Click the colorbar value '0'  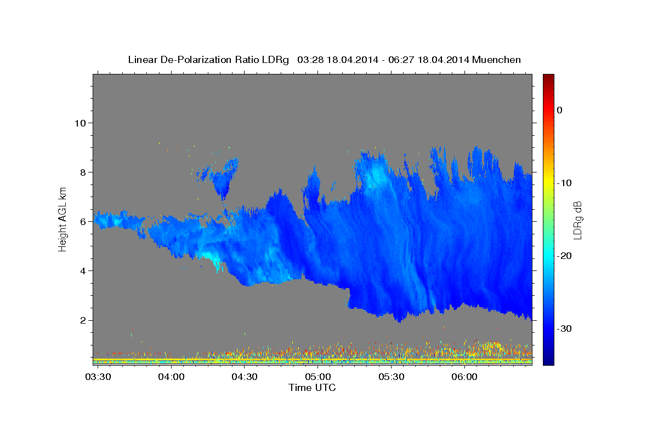pos(560,110)
